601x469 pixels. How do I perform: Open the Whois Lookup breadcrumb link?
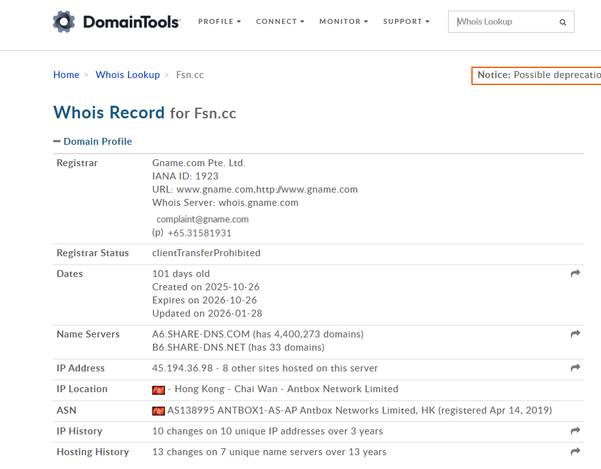[x=128, y=75]
